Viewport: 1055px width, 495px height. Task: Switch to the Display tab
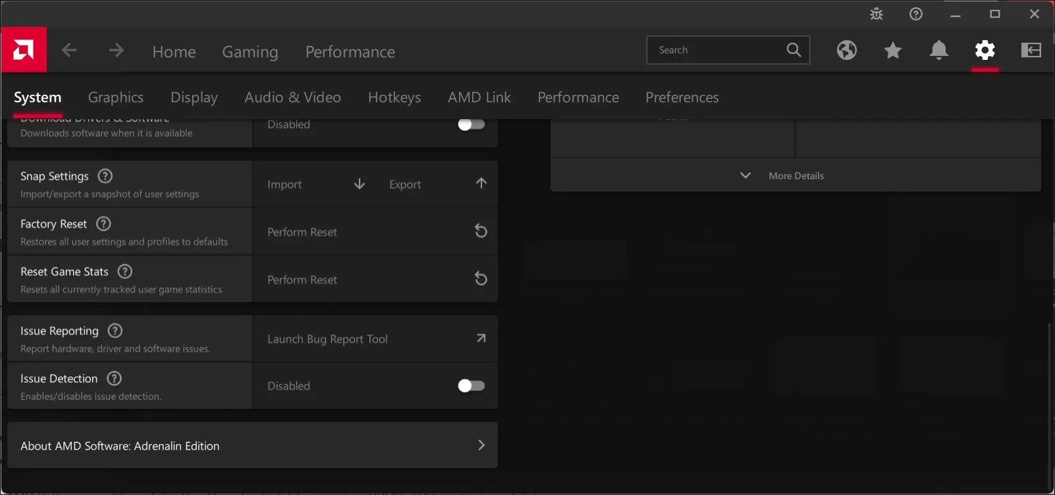pos(194,97)
